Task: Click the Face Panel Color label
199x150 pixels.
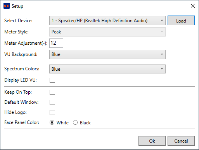Action: [22, 122]
